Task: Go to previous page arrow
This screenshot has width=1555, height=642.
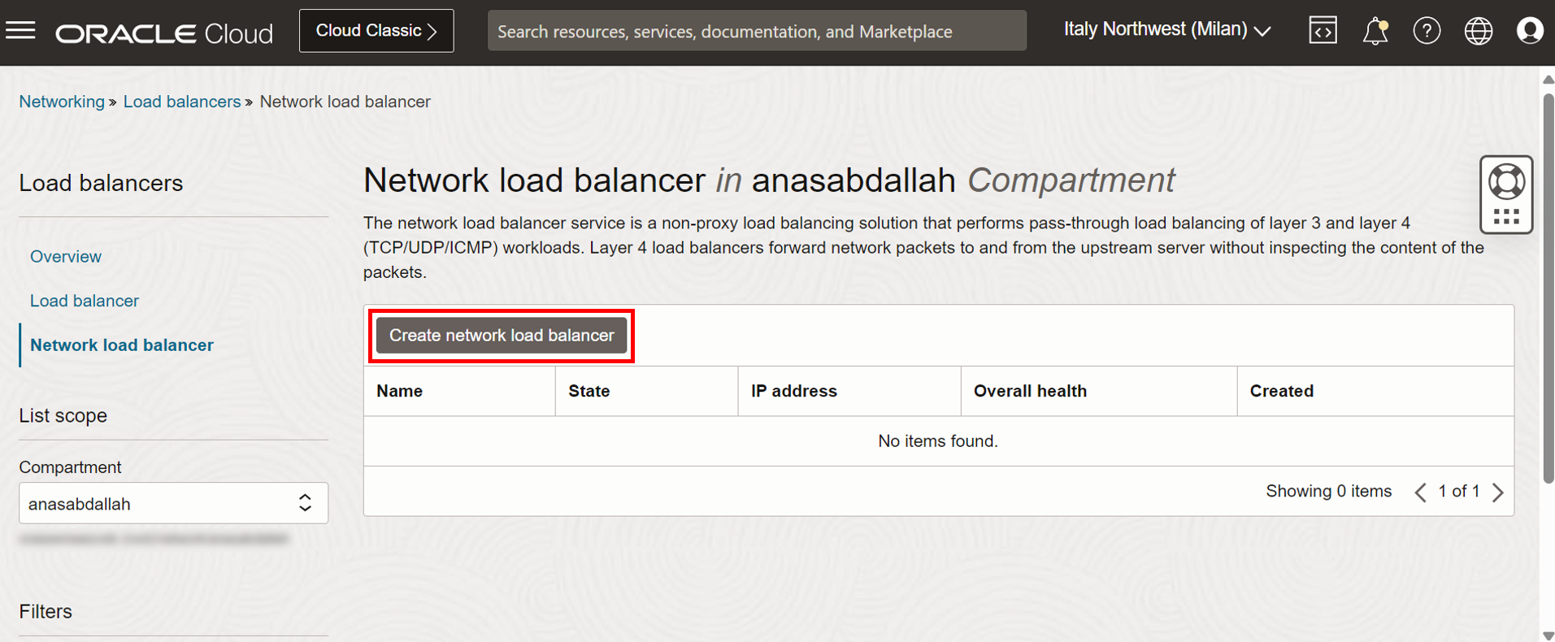Action: coord(1420,492)
